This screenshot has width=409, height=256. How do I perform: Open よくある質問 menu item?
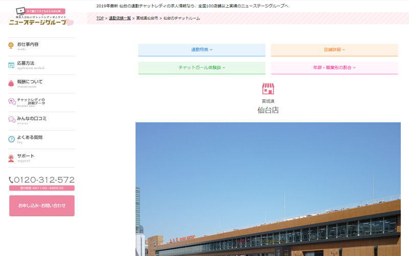42,139
